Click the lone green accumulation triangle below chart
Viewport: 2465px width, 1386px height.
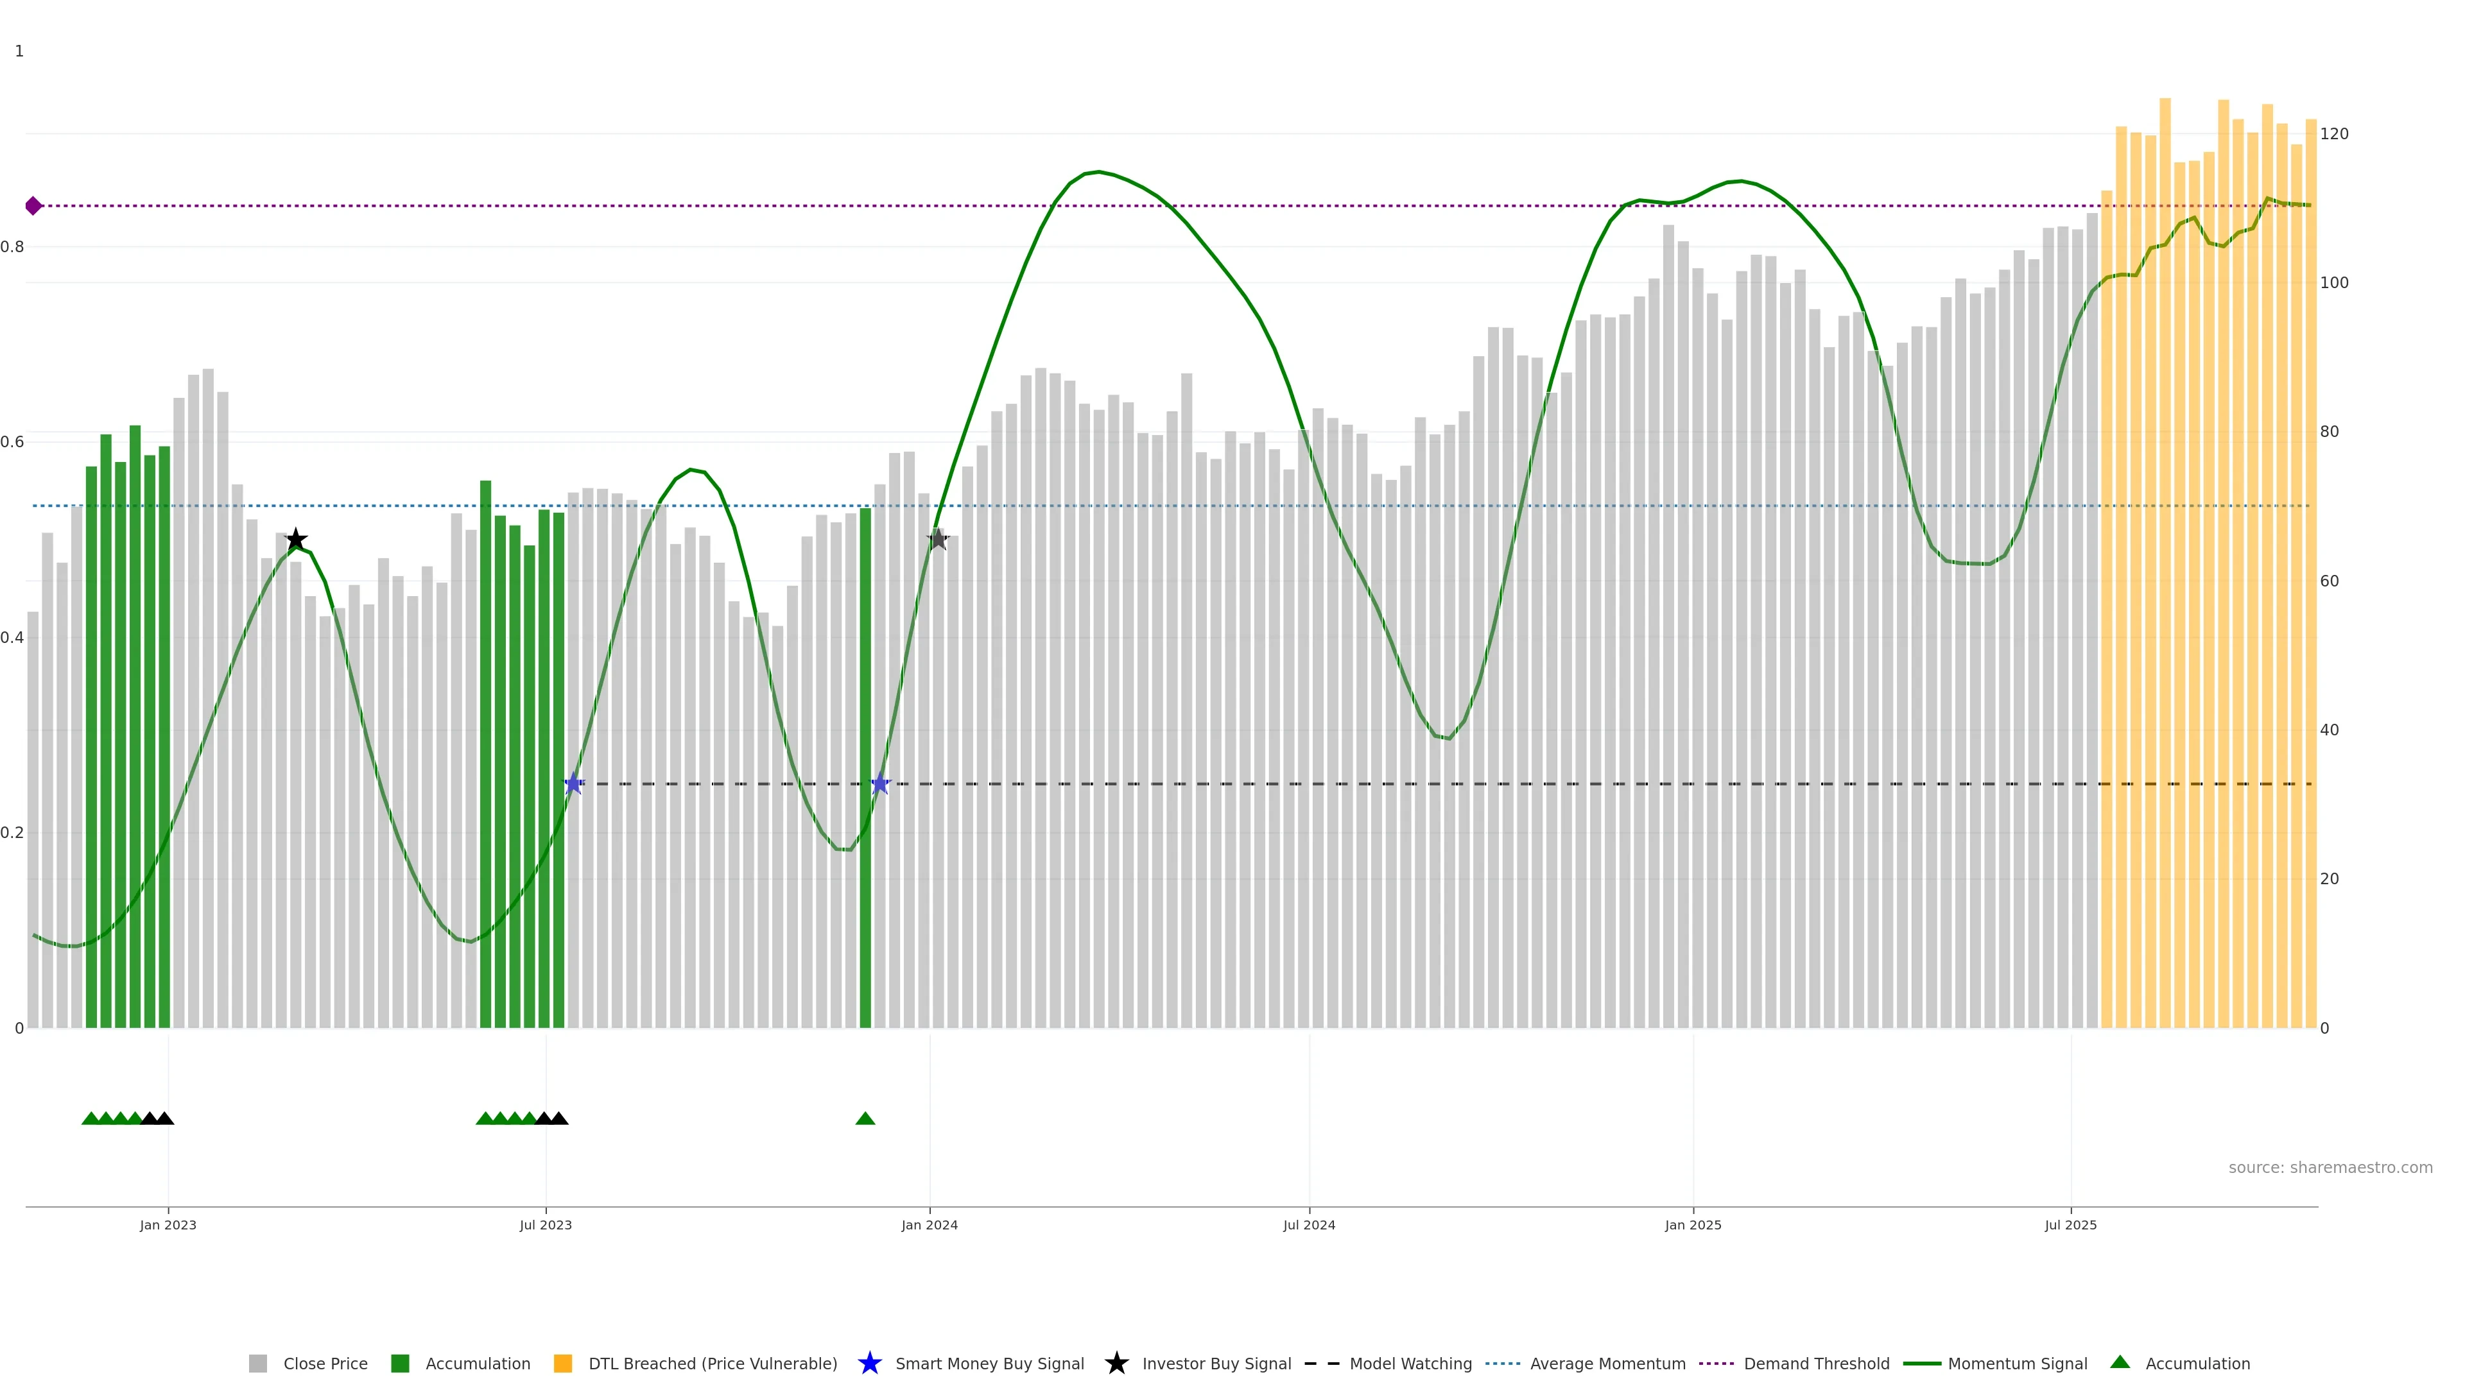[x=865, y=1118]
